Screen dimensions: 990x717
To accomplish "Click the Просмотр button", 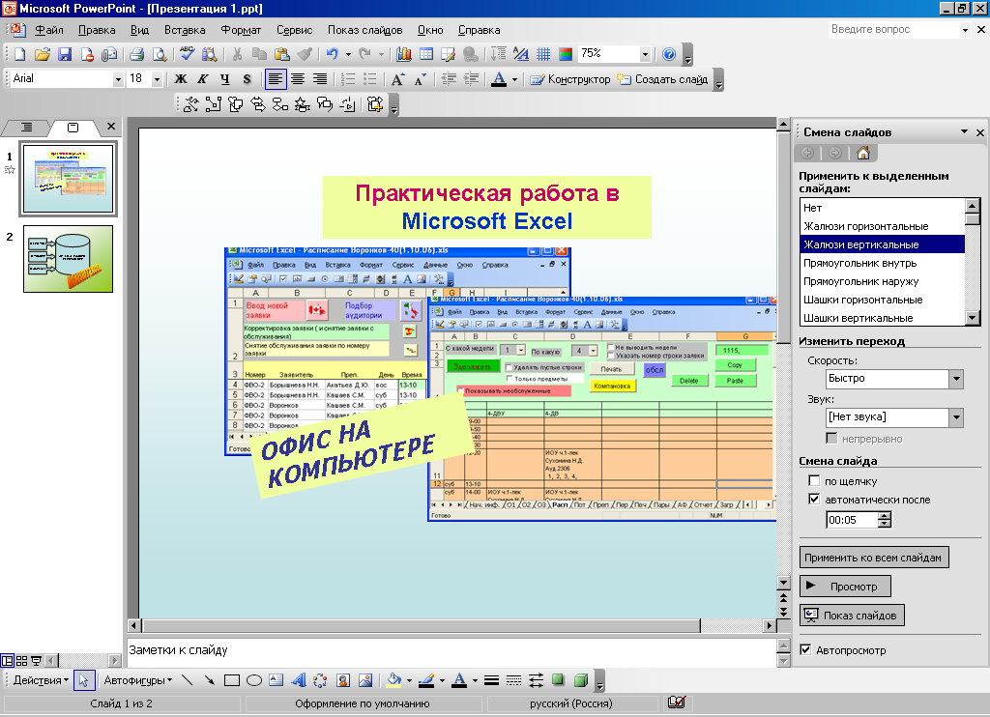I will pyautogui.click(x=845, y=587).
